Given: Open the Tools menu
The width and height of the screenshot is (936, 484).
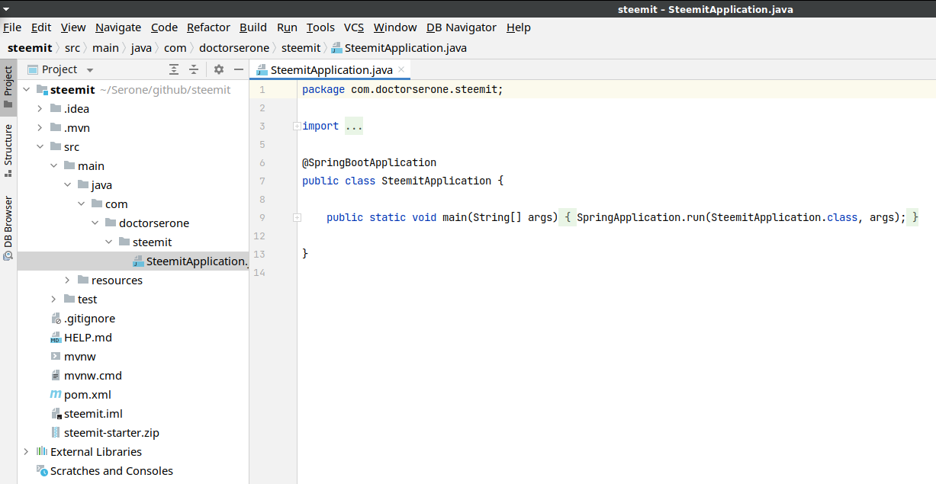Looking at the screenshot, I should [x=320, y=27].
